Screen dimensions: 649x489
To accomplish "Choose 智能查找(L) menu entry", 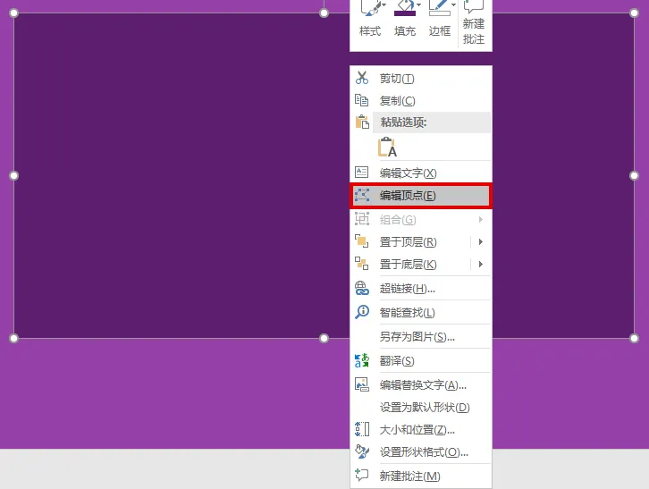I will [421, 313].
